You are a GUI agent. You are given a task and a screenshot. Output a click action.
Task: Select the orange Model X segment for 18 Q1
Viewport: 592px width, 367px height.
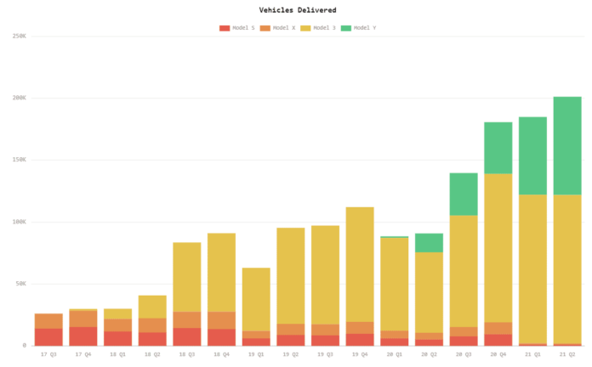click(x=117, y=325)
